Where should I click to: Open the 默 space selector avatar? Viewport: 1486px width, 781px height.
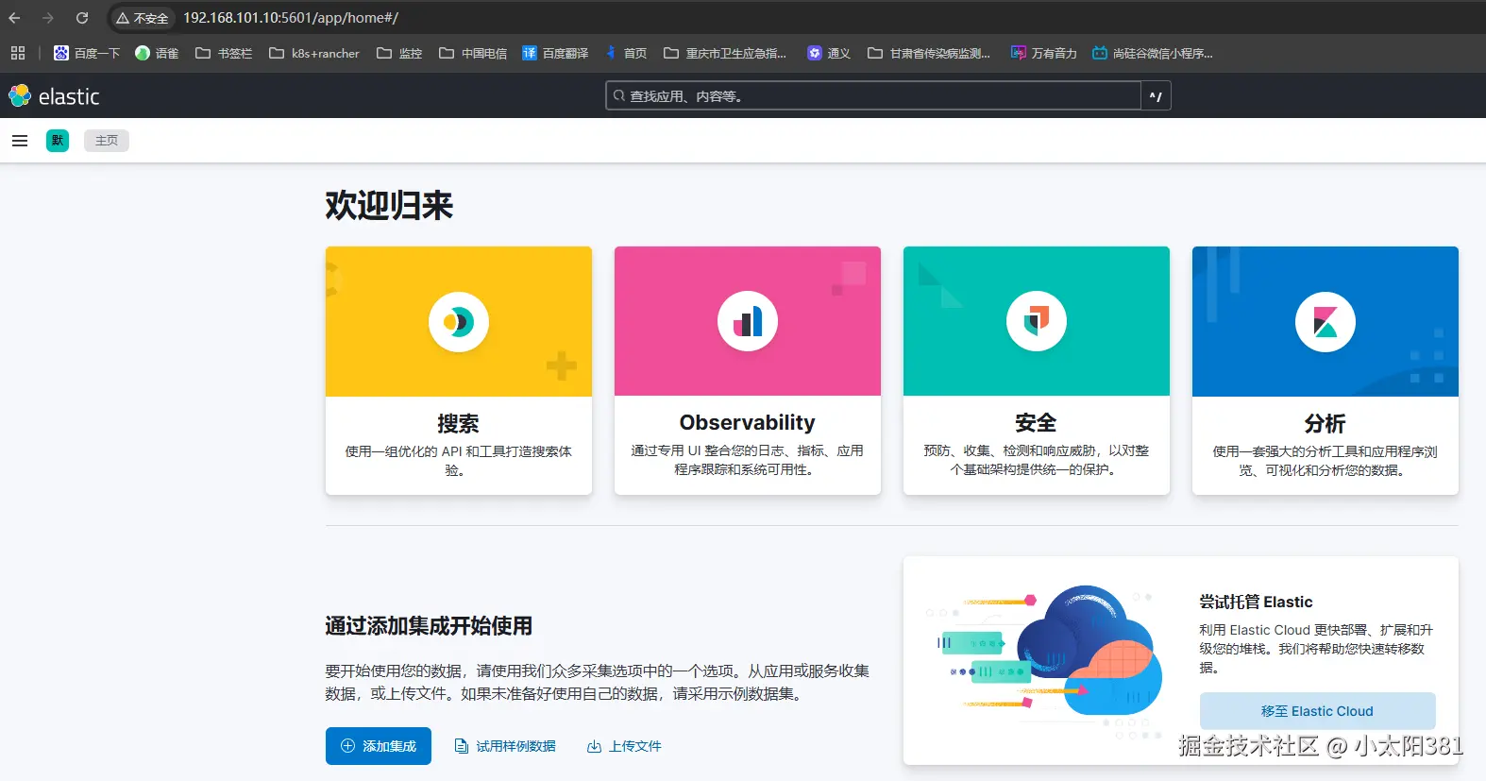coord(58,141)
